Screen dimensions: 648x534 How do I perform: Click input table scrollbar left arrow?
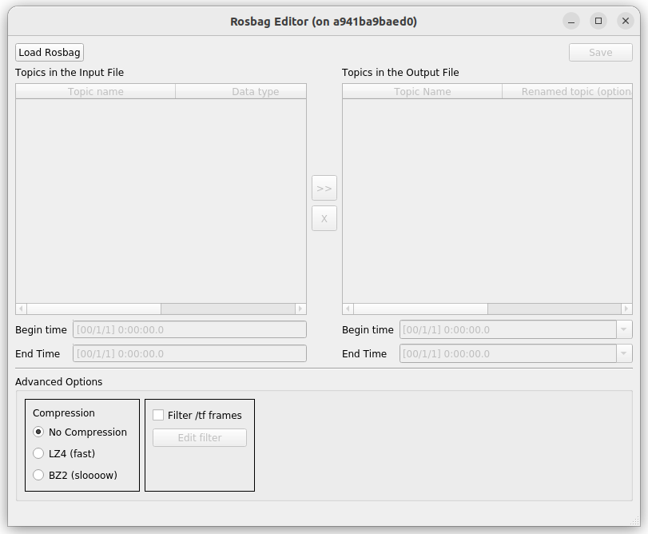coord(21,309)
